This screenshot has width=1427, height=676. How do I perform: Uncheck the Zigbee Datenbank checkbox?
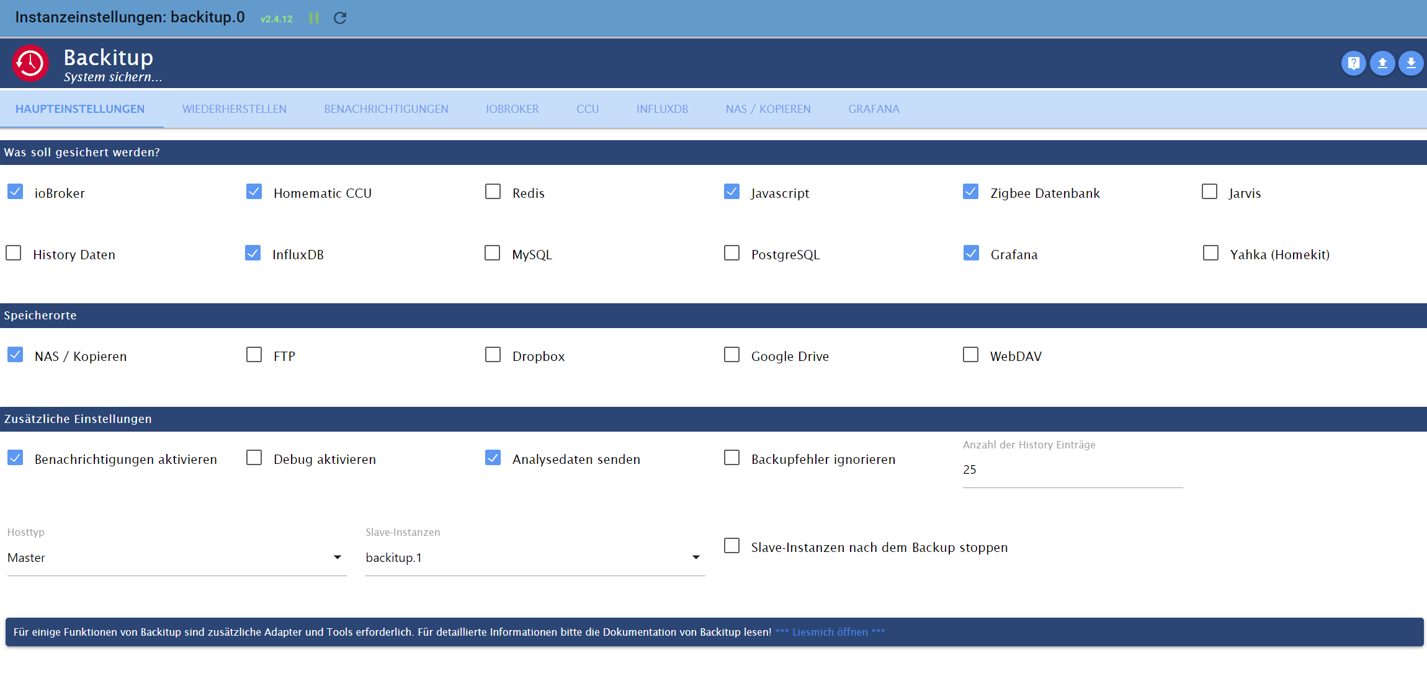click(971, 192)
